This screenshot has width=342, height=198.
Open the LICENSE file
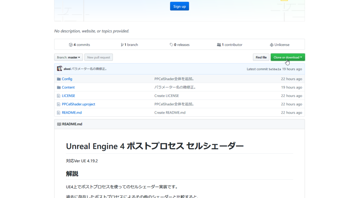click(x=68, y=96)
